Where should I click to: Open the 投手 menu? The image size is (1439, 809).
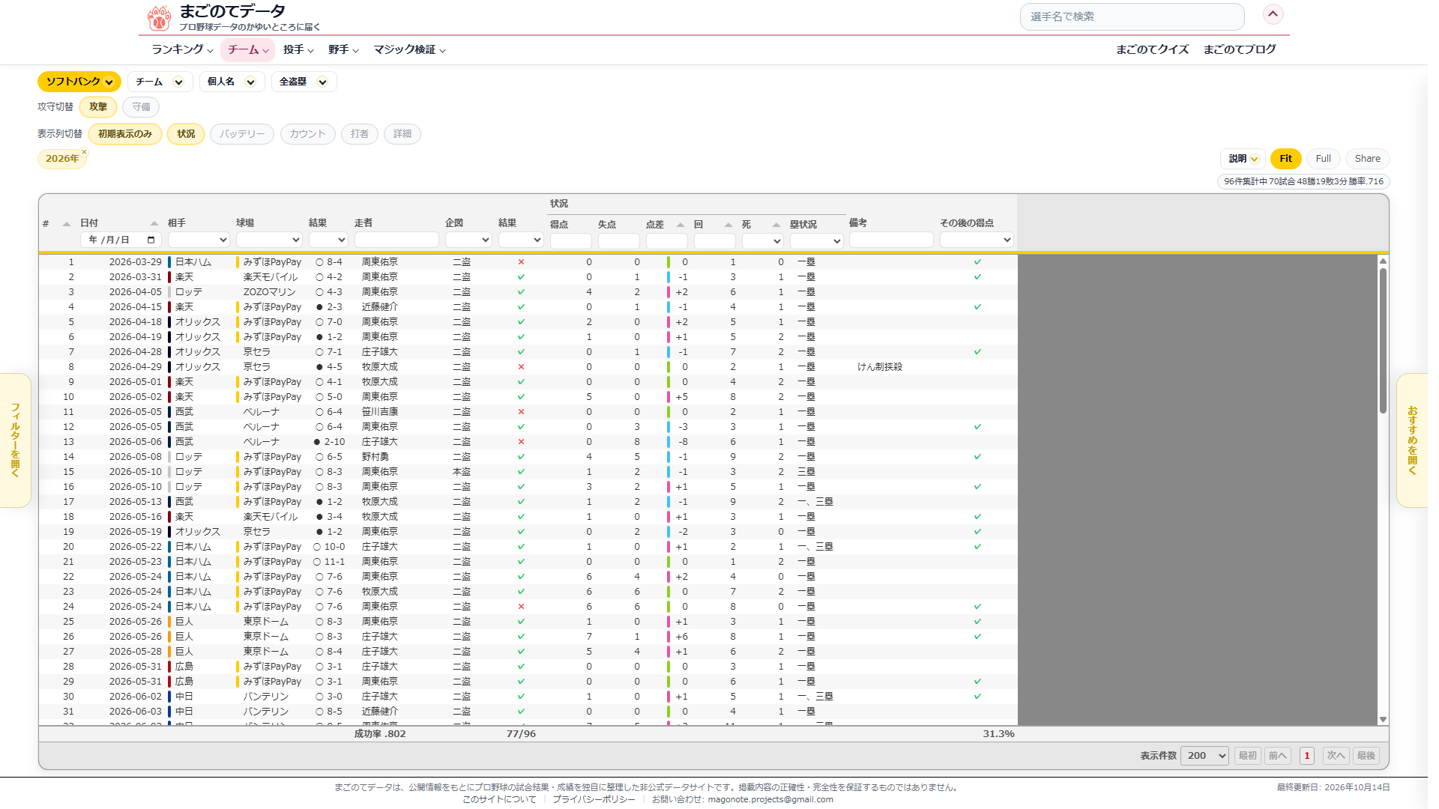coord(298,49)
